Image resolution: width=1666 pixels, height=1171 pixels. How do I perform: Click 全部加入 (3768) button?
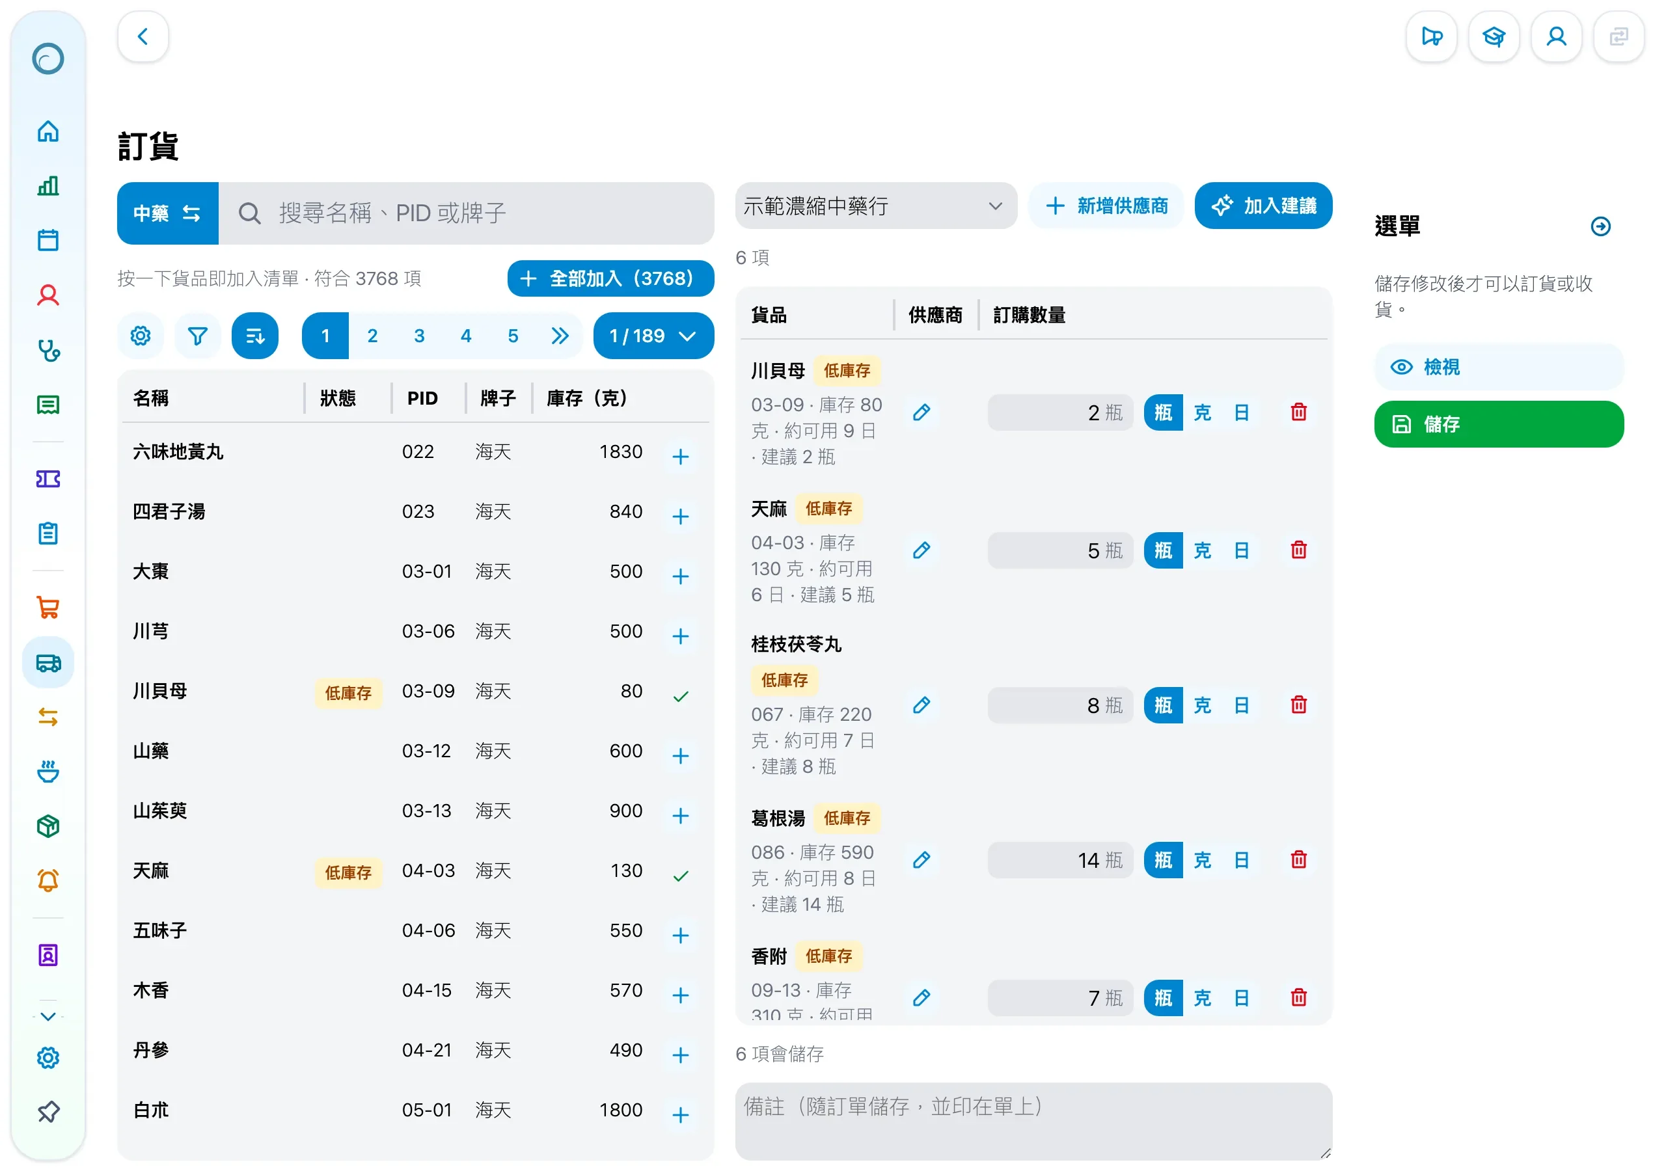610,278
